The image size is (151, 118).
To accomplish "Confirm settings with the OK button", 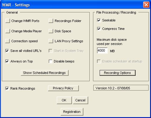I will pos(64,100).
